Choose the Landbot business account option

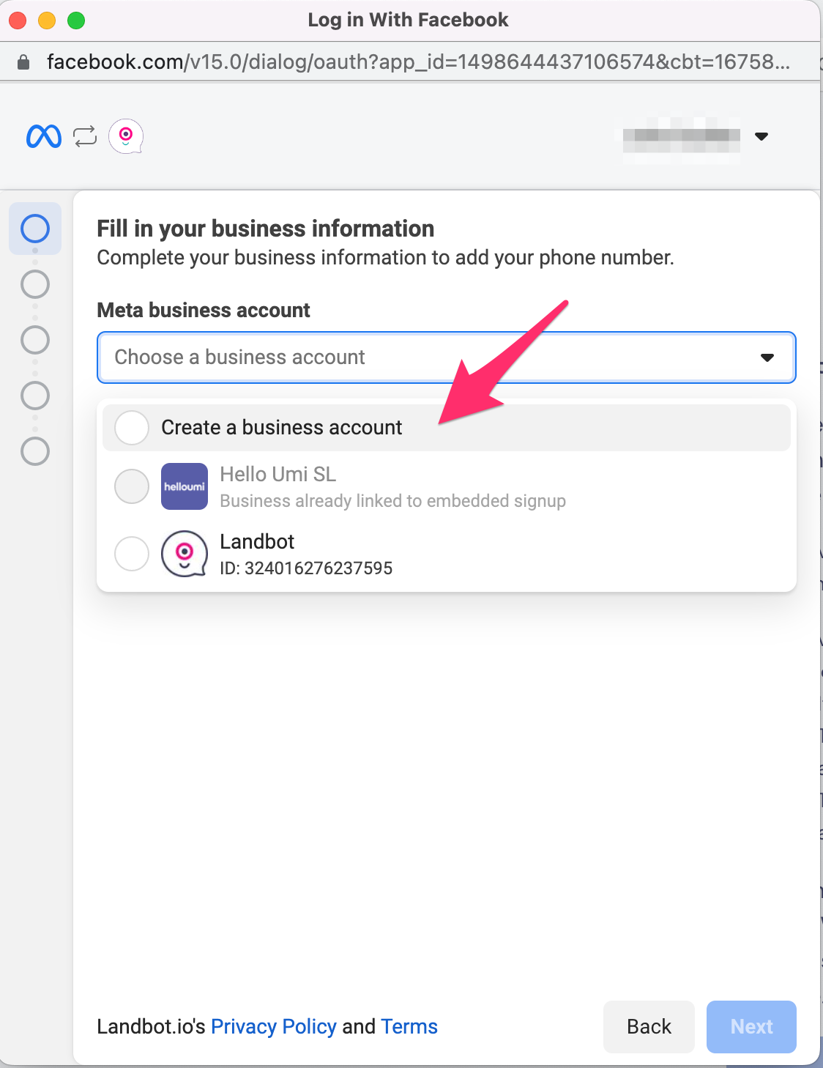tap(447, 554)
